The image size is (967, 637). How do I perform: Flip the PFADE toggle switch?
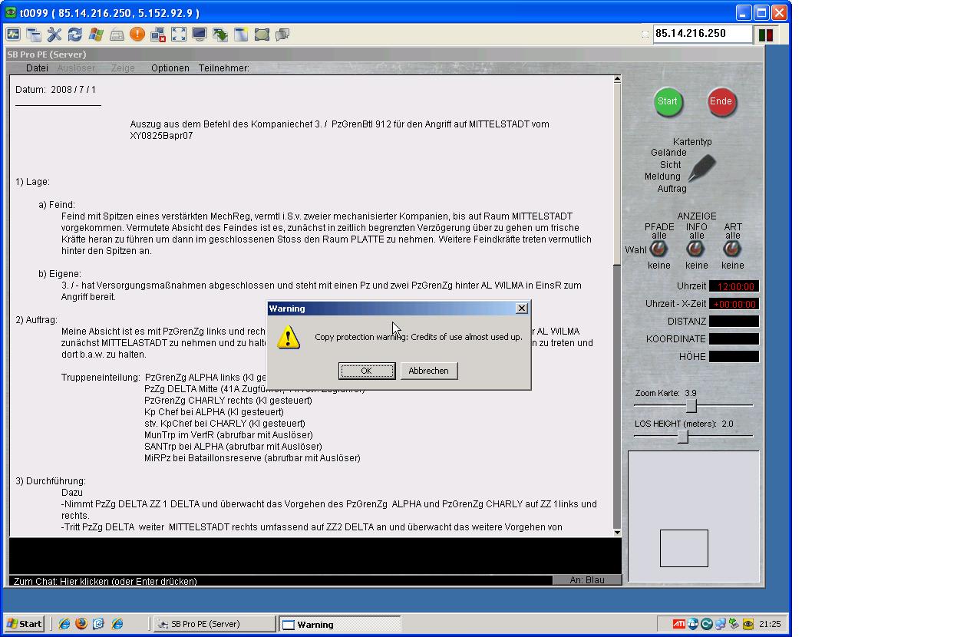point(658,249)
